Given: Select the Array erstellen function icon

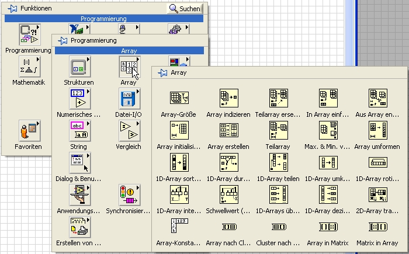Looking at the screenshot, I should coord(229,130).
